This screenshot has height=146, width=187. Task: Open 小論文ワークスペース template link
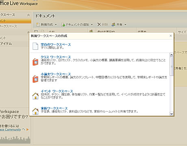point(56,74)
